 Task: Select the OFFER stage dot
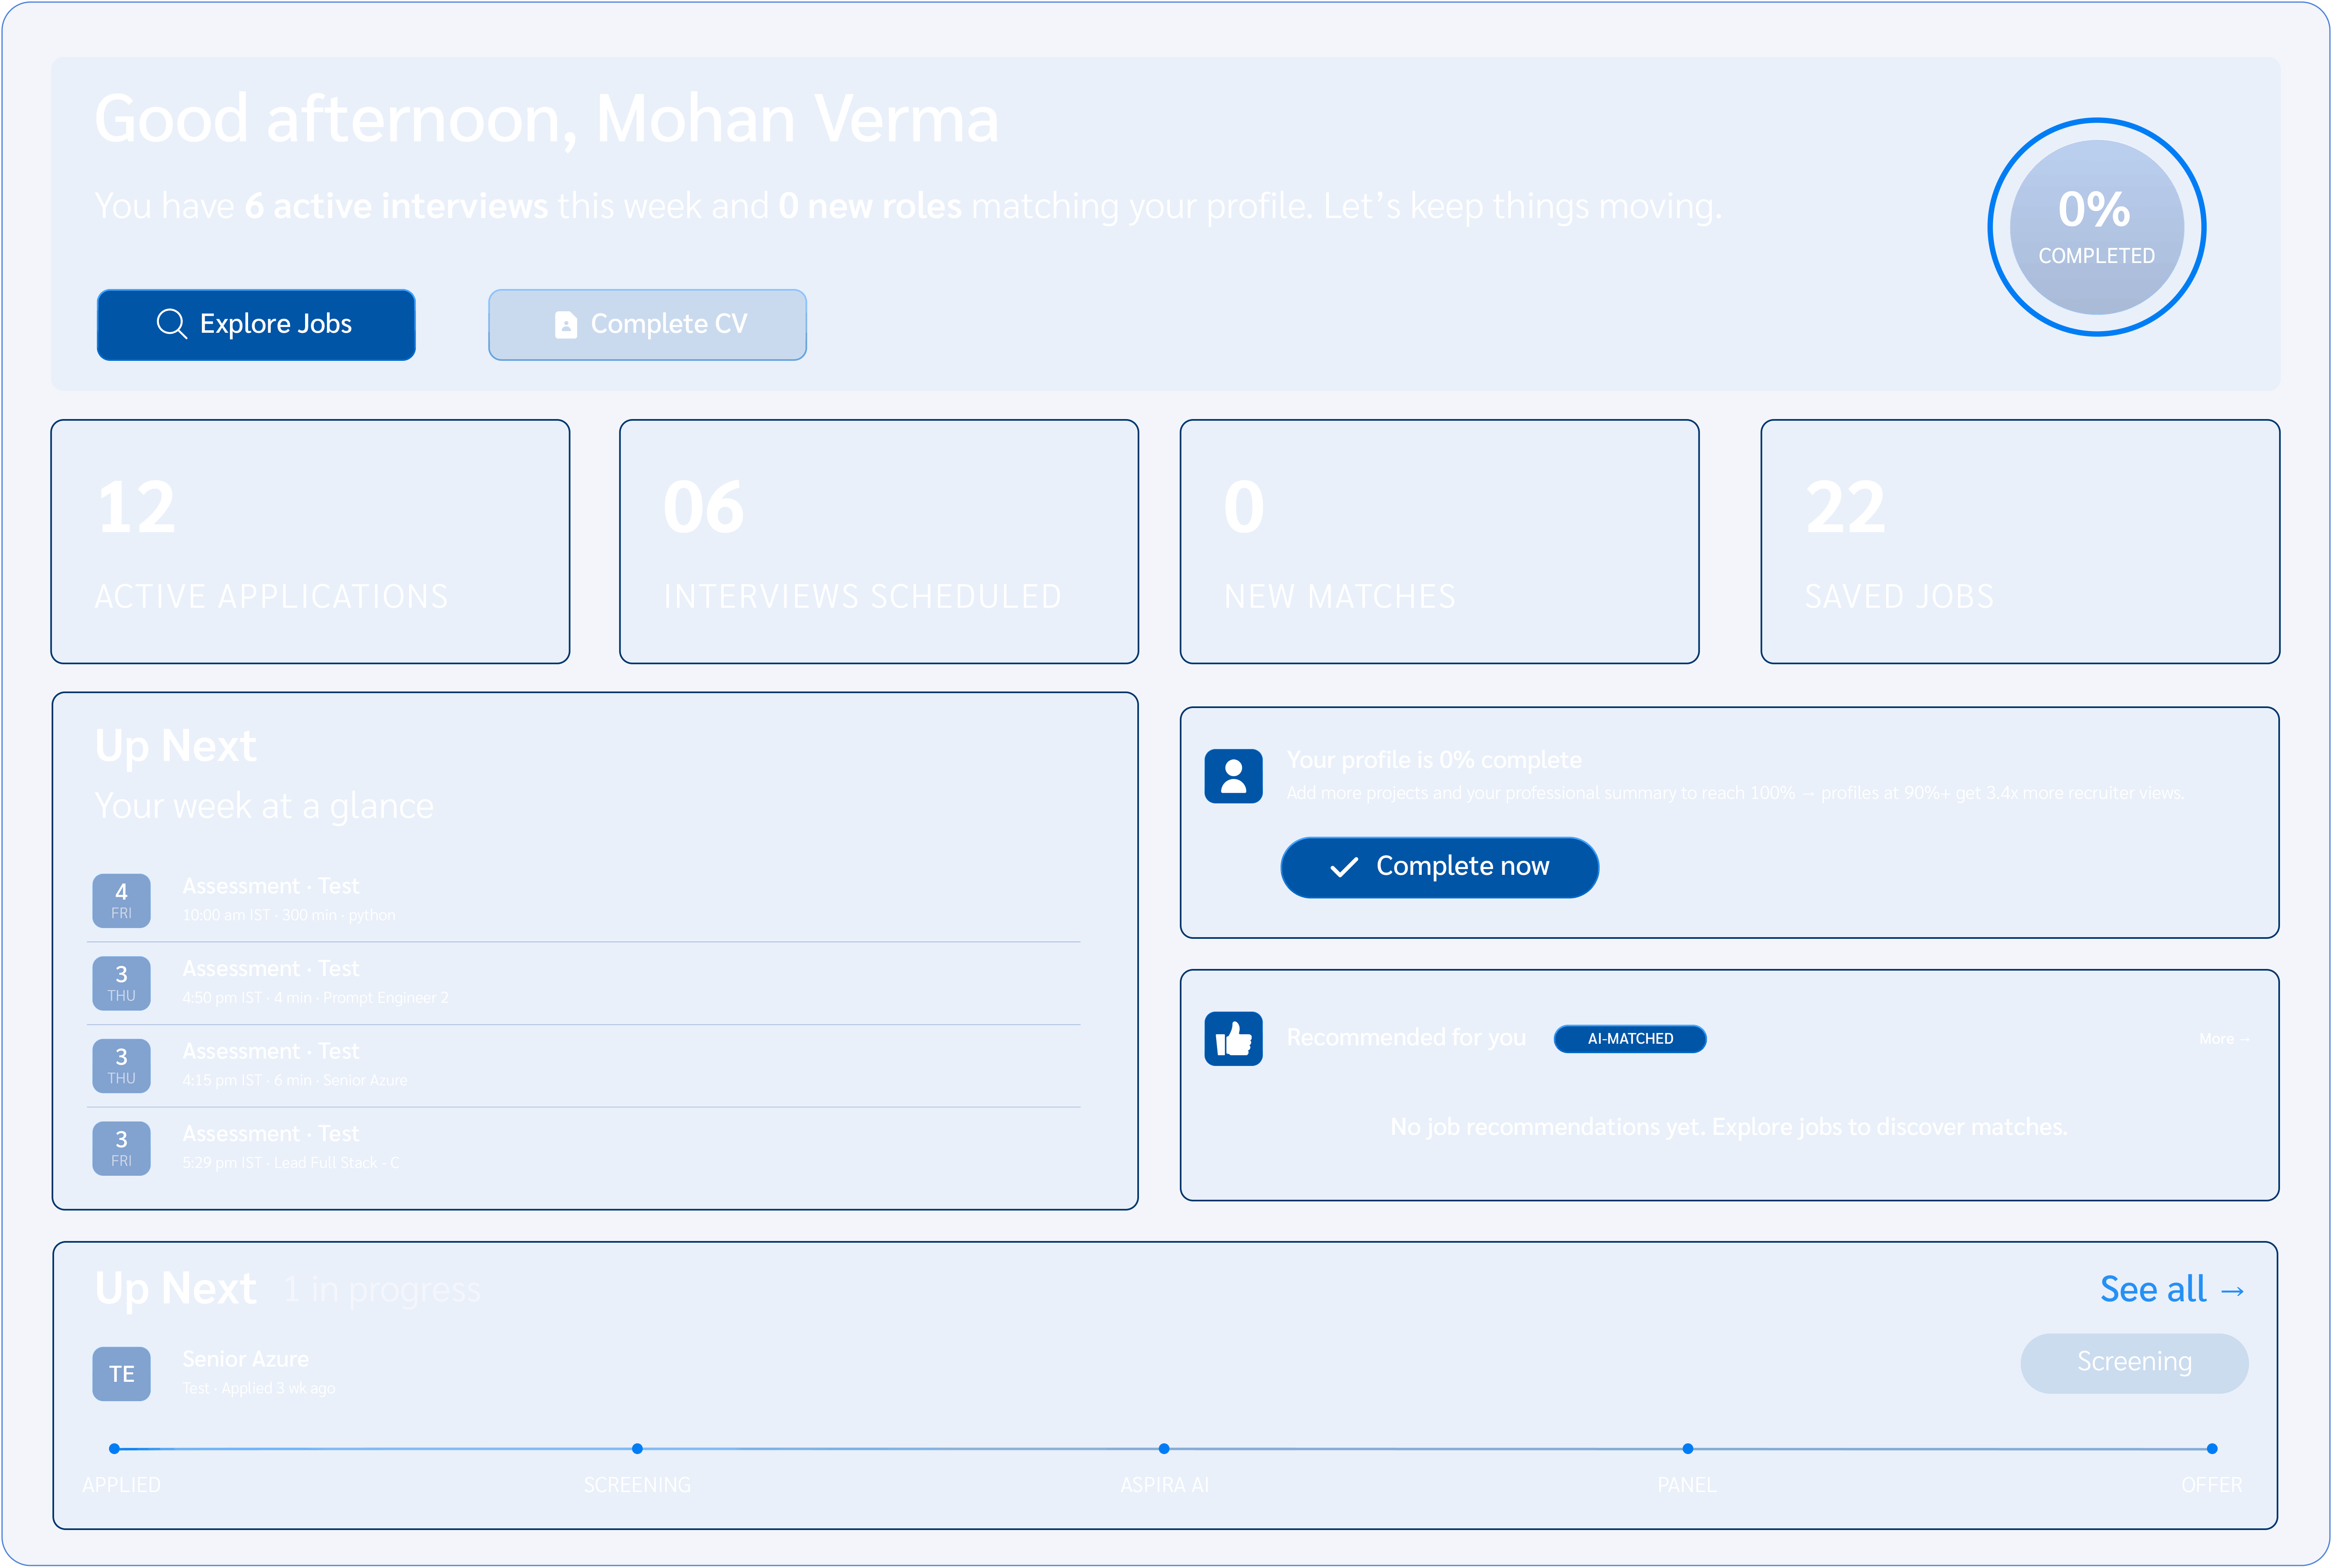[2212, 1449]
